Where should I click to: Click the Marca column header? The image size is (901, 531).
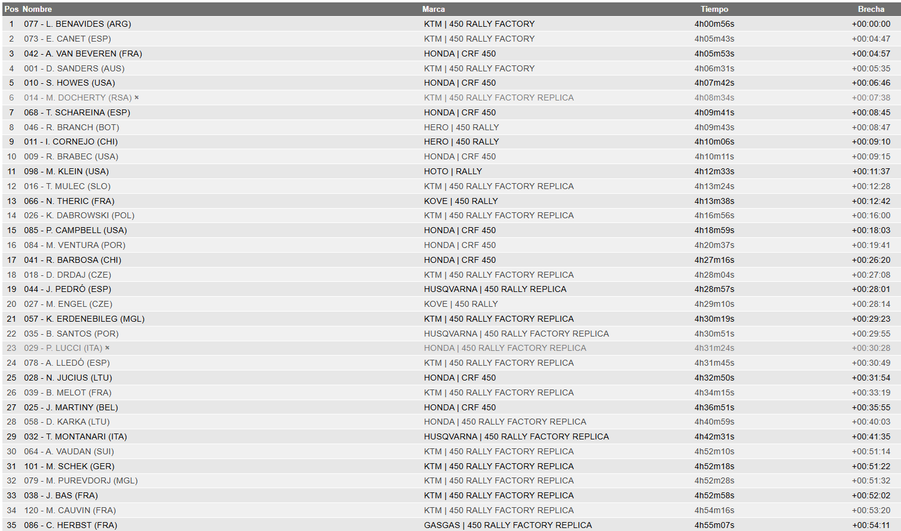click(x=433, y=9)
